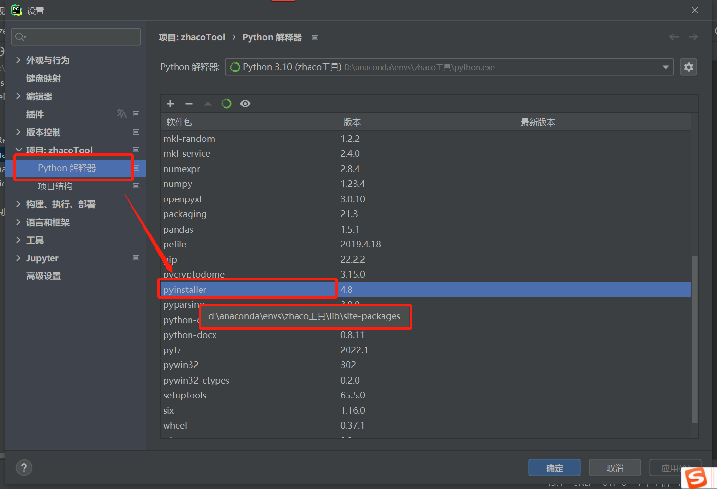Viewport: 717px width, 489px height.
Task: Select the wheel package row
Action: pyautogui.click(x=426, y=425)
